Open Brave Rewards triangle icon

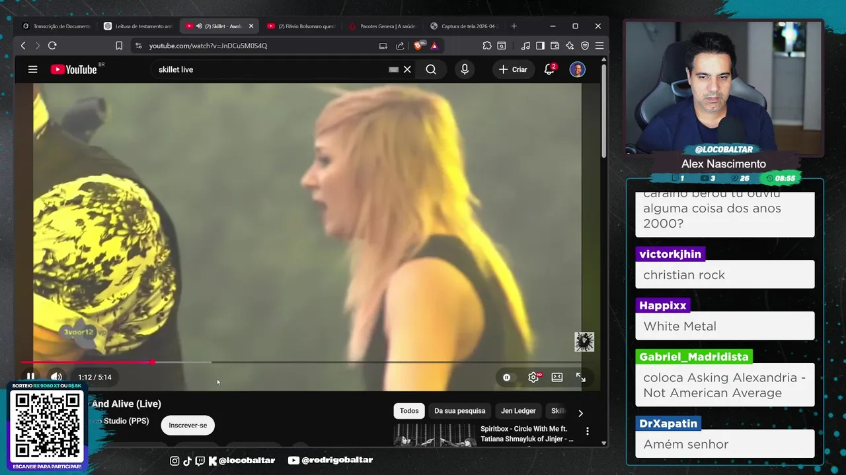click(x=434, y=46)
